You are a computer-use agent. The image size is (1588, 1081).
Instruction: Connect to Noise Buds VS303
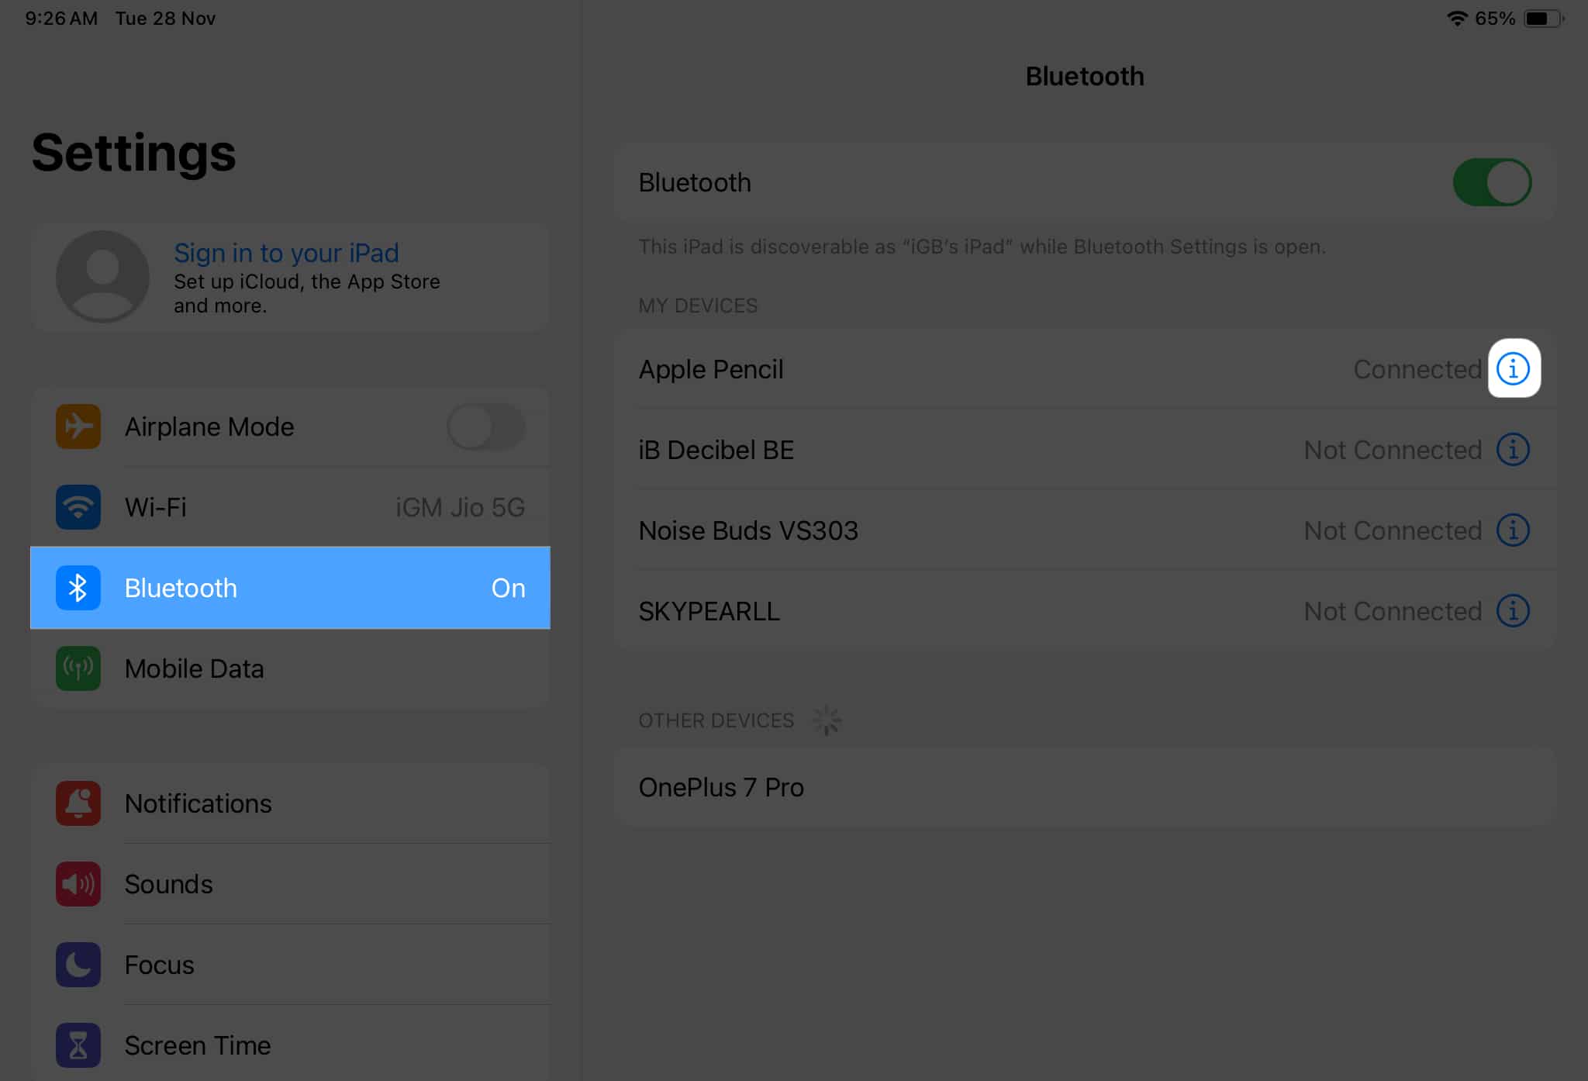tap(1085, 530)
